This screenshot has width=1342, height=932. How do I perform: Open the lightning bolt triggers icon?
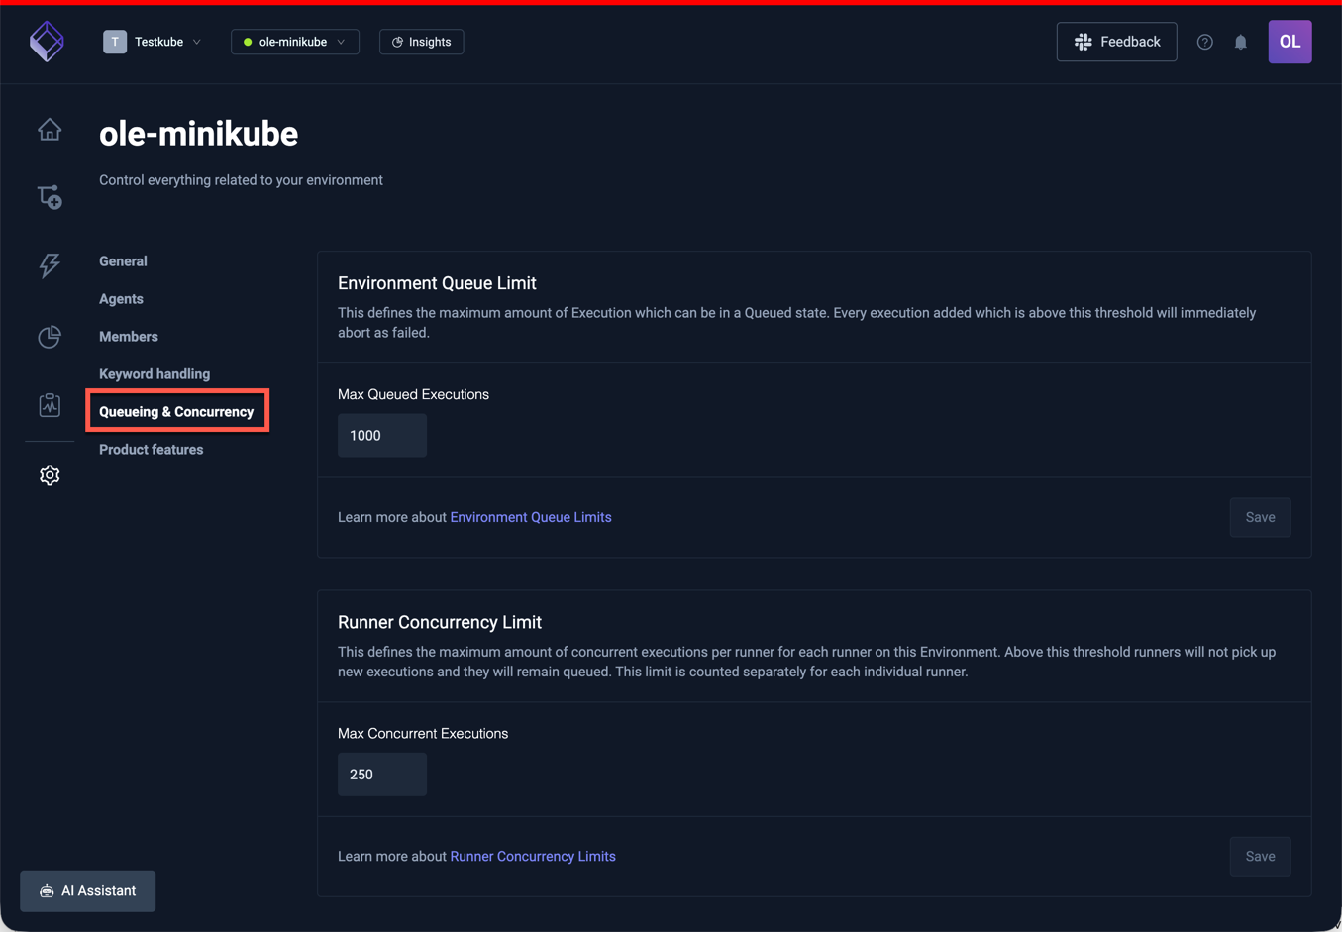[x=50, y=264]
